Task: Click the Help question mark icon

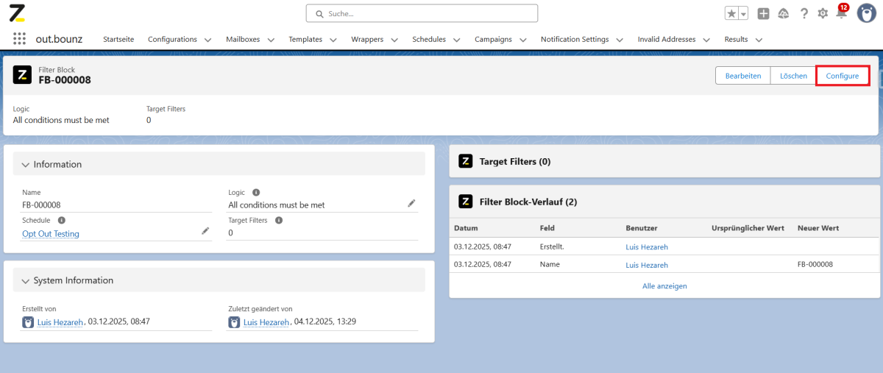Action: [804, 14]
